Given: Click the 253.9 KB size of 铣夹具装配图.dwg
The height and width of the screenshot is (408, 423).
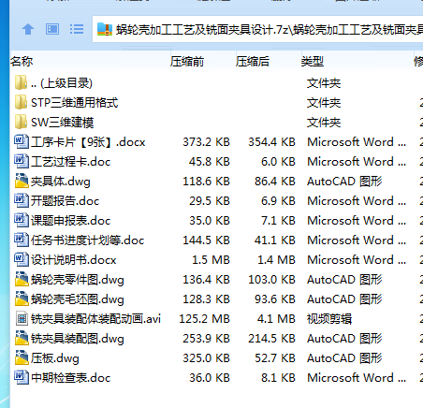Looking at the screenshot, I should tap(206, 339).
